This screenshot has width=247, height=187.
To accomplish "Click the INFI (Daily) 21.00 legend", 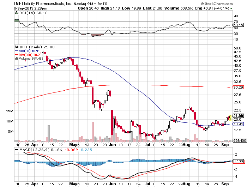I will pos(37,47).
